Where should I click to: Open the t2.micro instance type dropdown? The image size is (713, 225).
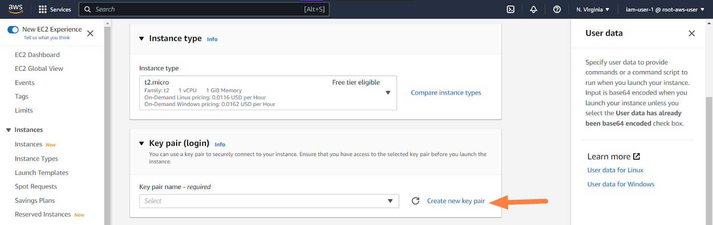pos(268,93)
